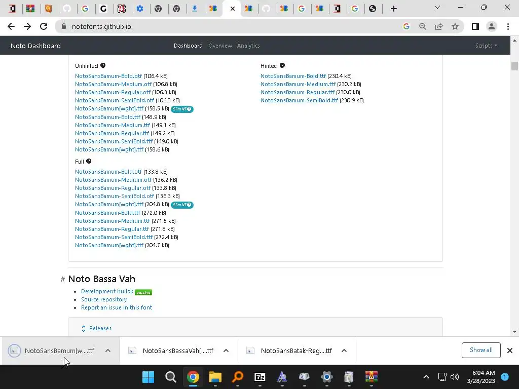Open Windows taskbar search
The height and width of the screenshot is (389, 519).
pos(170,377)
